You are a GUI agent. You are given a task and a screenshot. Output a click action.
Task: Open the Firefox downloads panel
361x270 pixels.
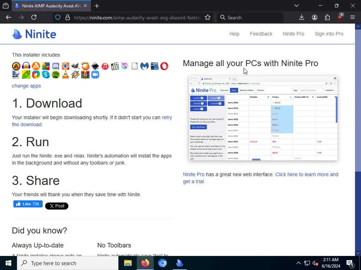click(x=302, y=18)
